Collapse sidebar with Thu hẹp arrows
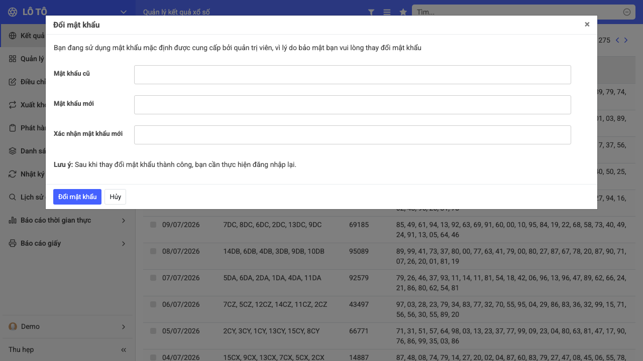The height and width of the screenshot is (361, 643). point(124,349)
